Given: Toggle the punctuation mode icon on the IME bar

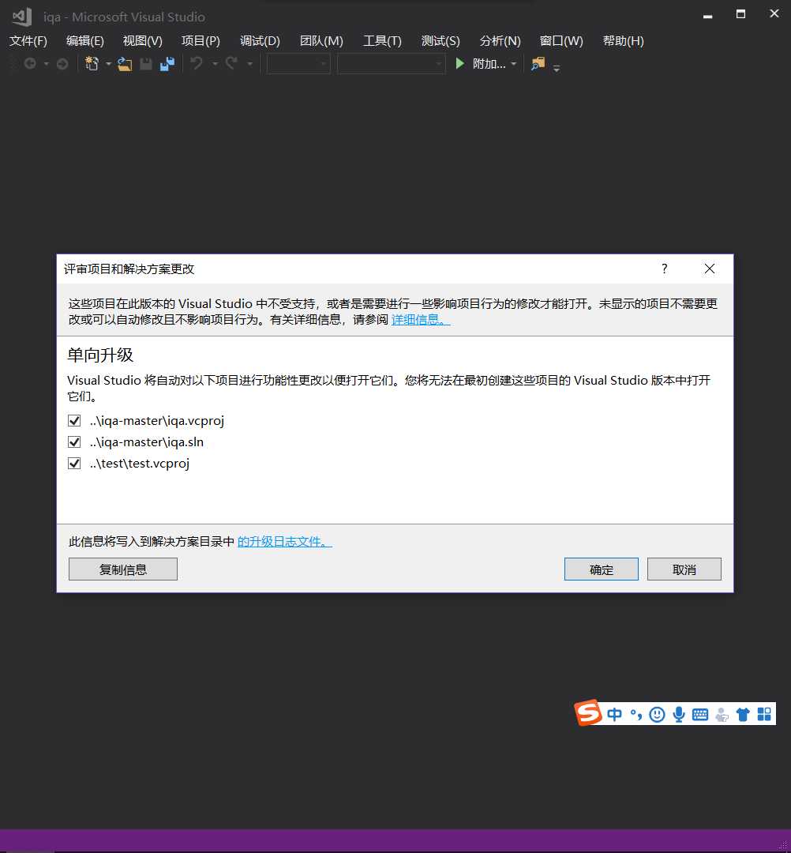Looking at the screenshot, I should 636,714.
